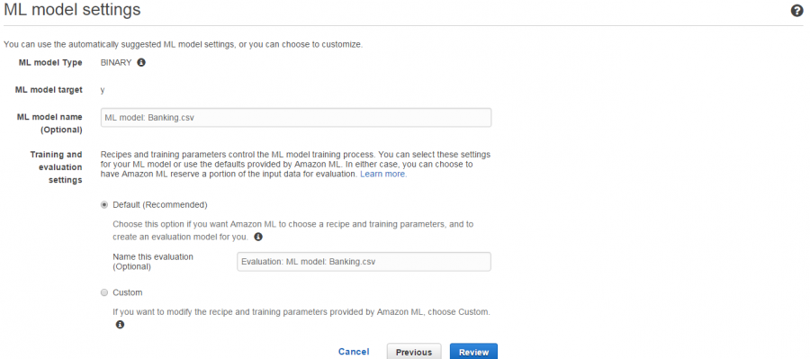810x359 pixels.
Task: Go back with the Previous button
Action: 414,352
